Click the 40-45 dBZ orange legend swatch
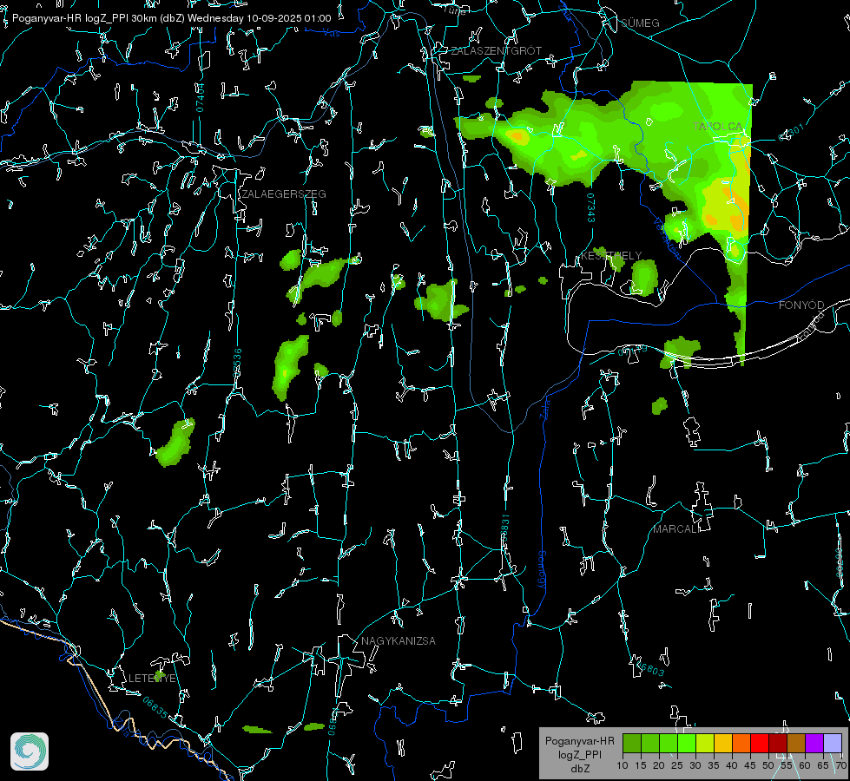The height and width of the screenshot is (781, 850). point(741,743)
